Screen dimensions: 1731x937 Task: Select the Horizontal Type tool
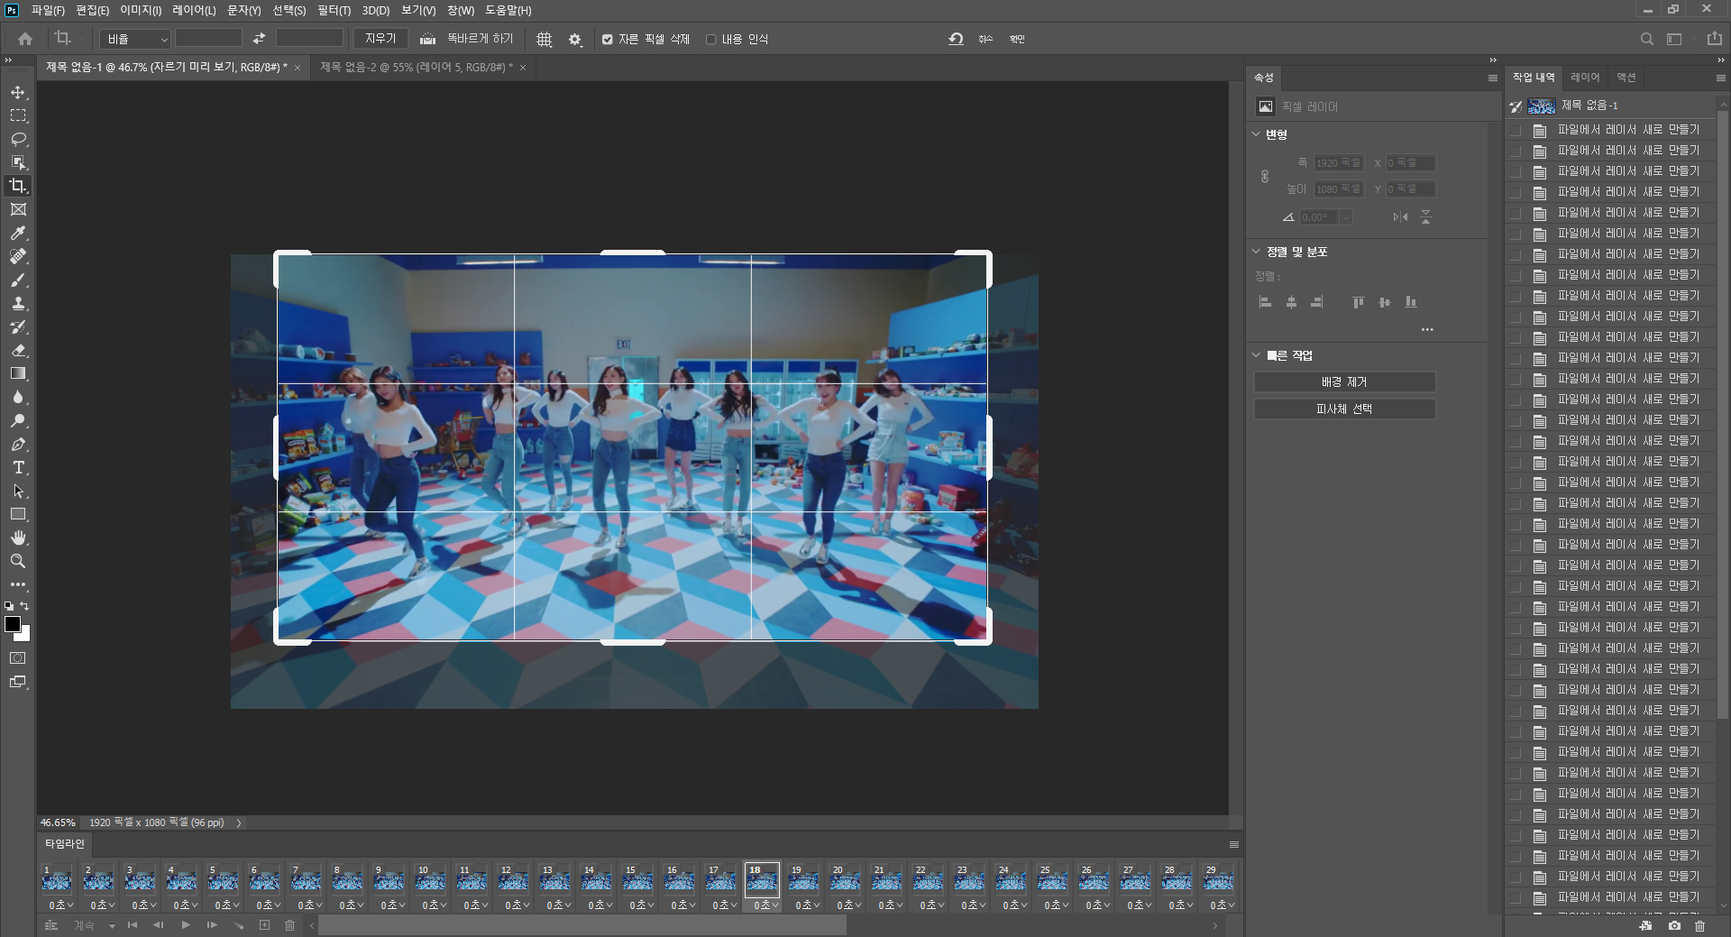18,468
